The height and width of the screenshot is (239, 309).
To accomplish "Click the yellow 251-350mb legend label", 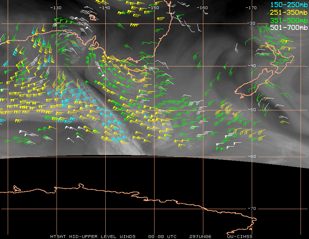I will (x=289, y=12).
